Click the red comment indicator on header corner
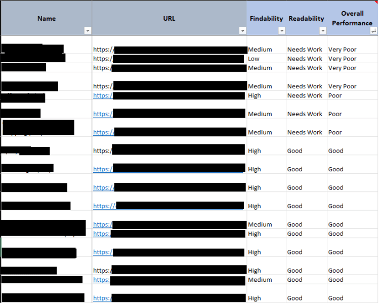This screenshot has height=303, width=379. point(376,2)
